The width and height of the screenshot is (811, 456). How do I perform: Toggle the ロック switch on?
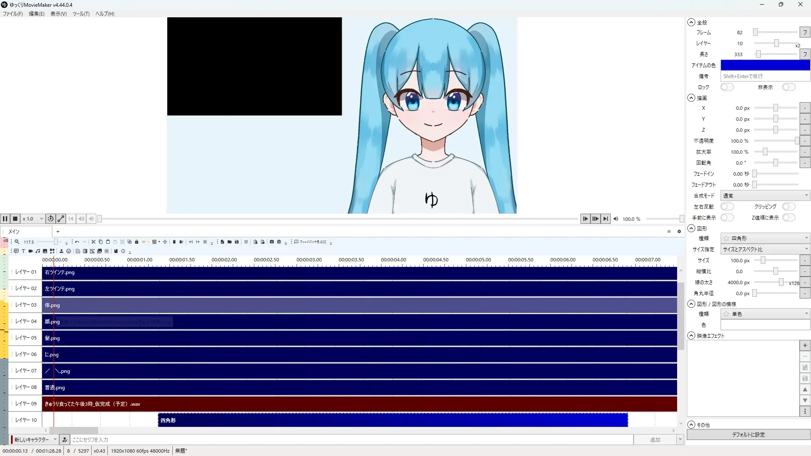tap(727, 87)
